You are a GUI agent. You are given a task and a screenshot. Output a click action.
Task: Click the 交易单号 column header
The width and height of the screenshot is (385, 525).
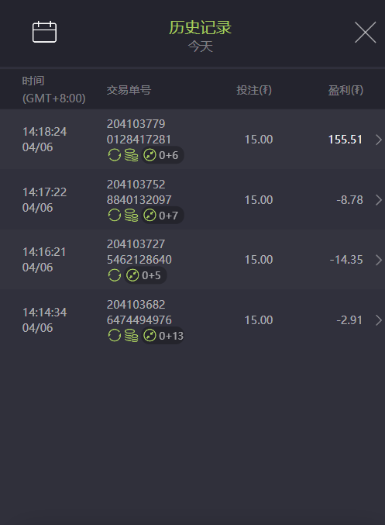pos(129,90)
